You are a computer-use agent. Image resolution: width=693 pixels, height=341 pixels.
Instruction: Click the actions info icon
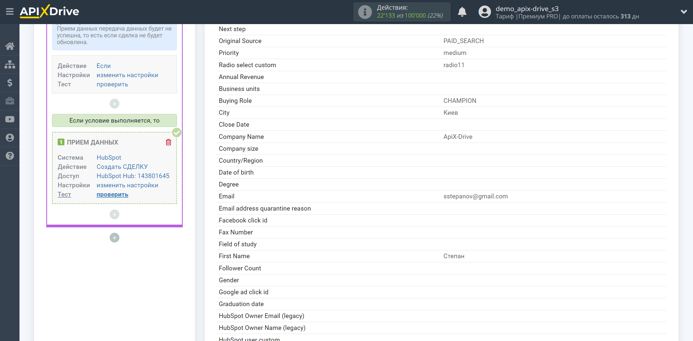(365, 12)
